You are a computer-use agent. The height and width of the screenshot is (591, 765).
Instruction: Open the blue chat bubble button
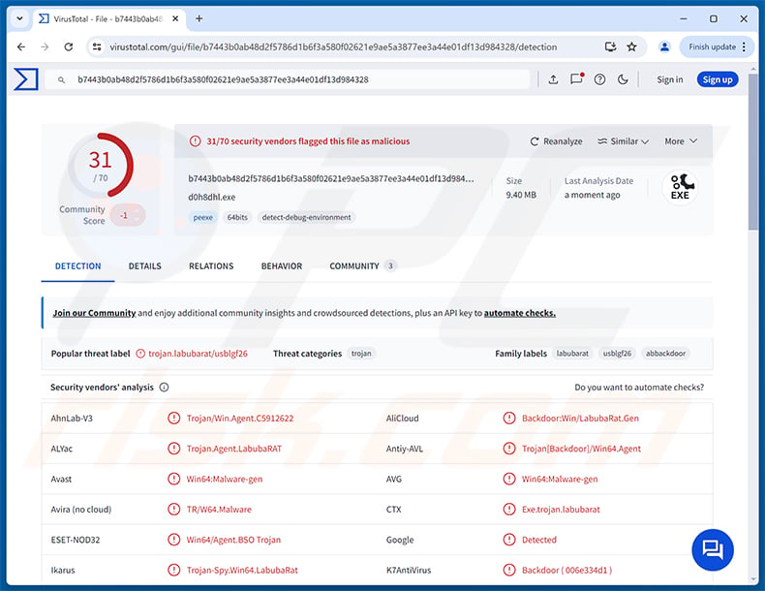click(x=713, y=550)
